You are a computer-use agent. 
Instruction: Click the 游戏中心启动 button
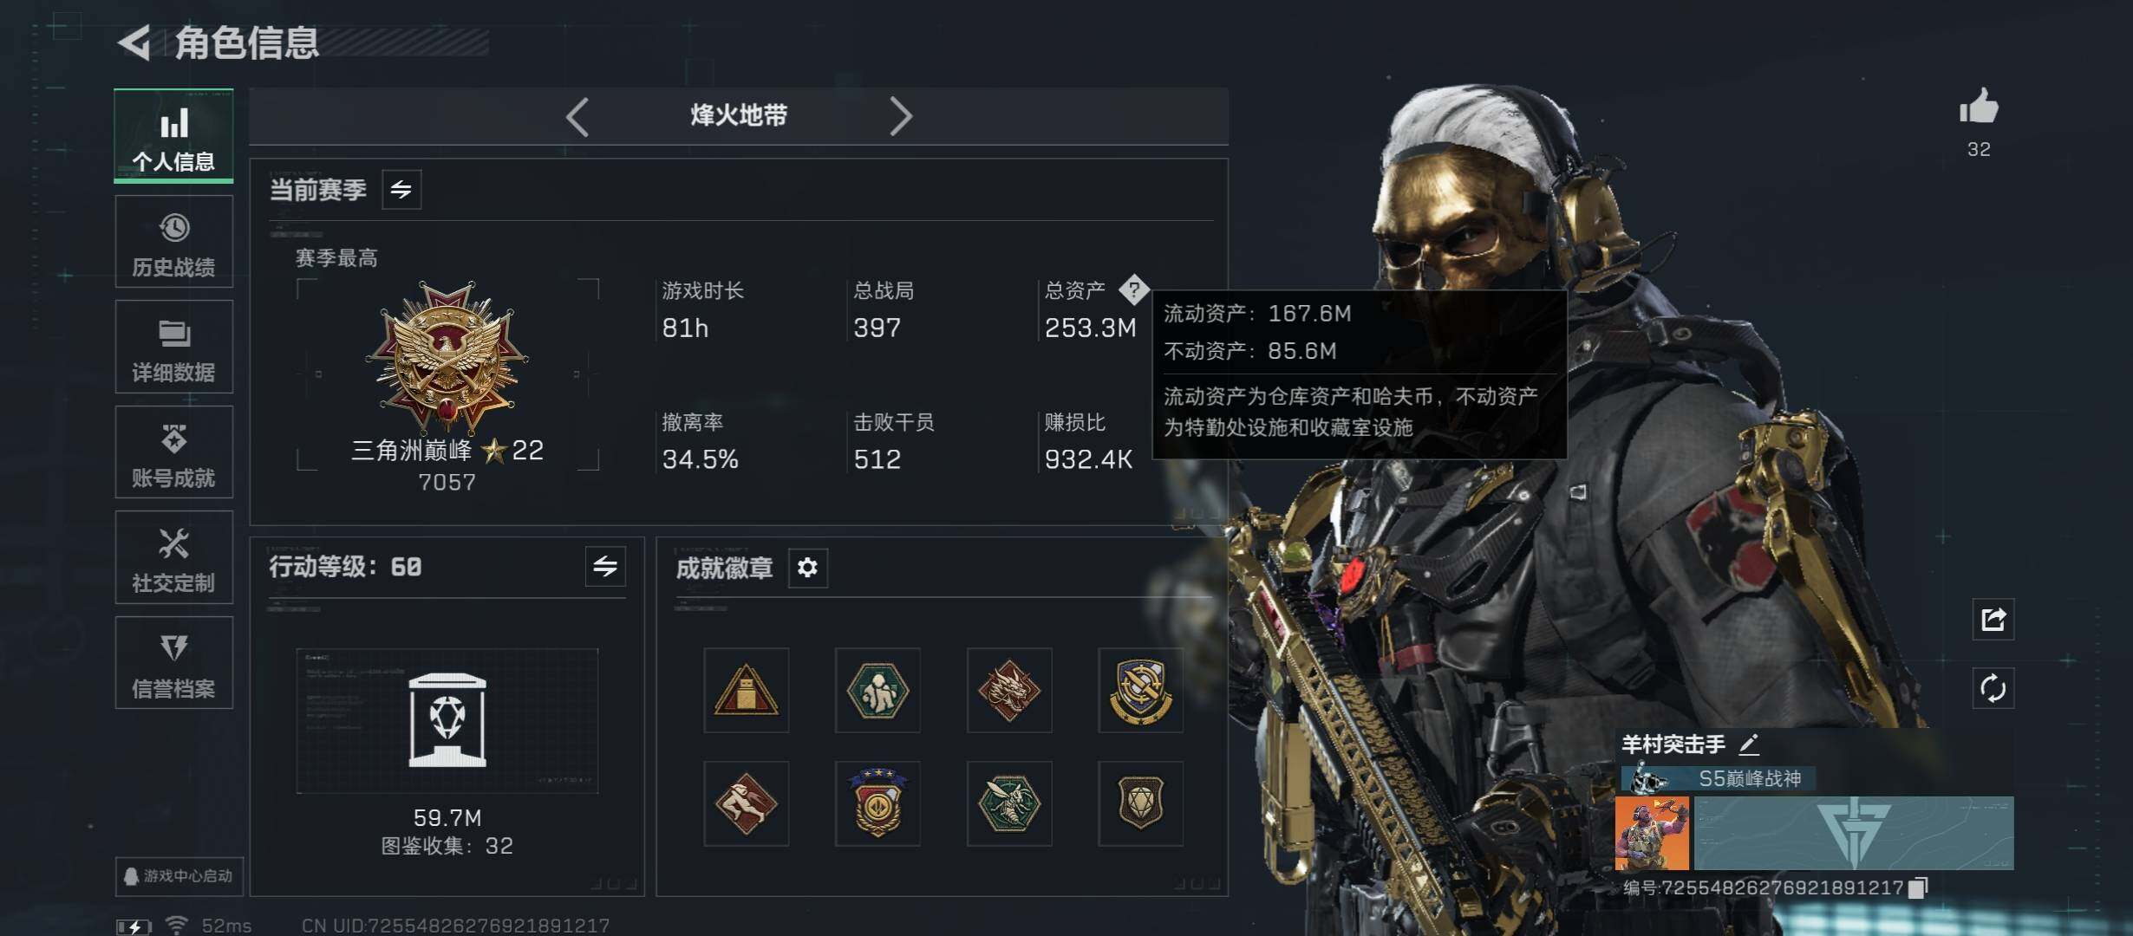(x=179, y=876)
